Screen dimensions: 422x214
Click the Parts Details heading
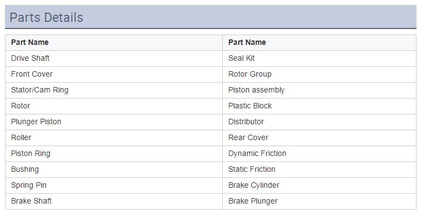pyautogui.click(x=46, y=18)
